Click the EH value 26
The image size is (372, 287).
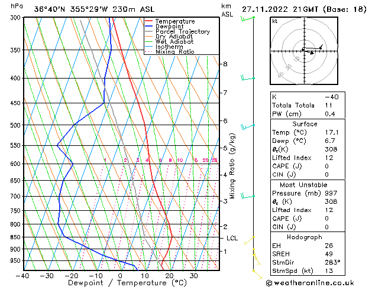click(x=329, y=246)
